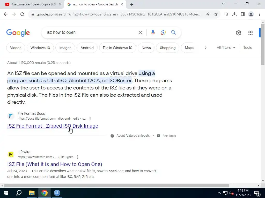Open qBittorrent from taskbar
The width and height of the screenshot is (265, 198).
(x=57, y=193)
